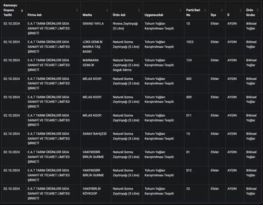Viewport: 263px width, 205px height.
Task: Click the Riviera Zeytinyağı (5 Litre) product cell
Action: coord(125,26)
